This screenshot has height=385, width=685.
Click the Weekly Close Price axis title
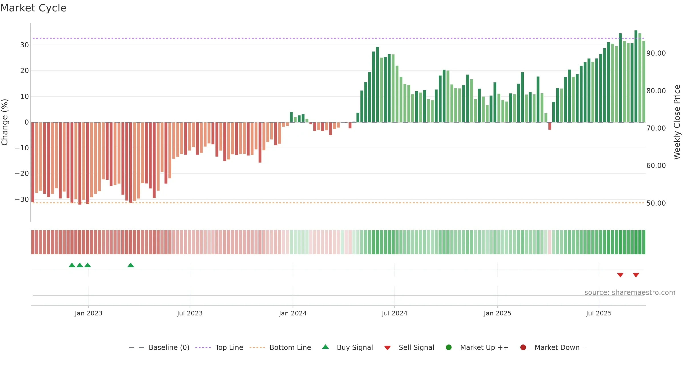tap(677, 122)
